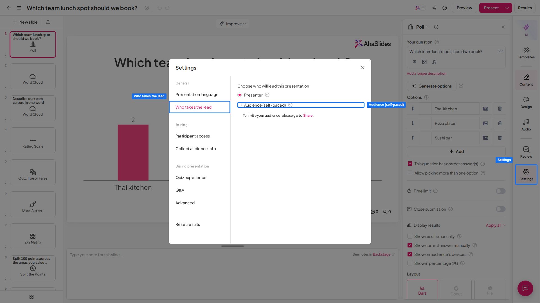Screen dimensions: 540x303
Task: Click the Generate options button
Action: click(432, 86)
